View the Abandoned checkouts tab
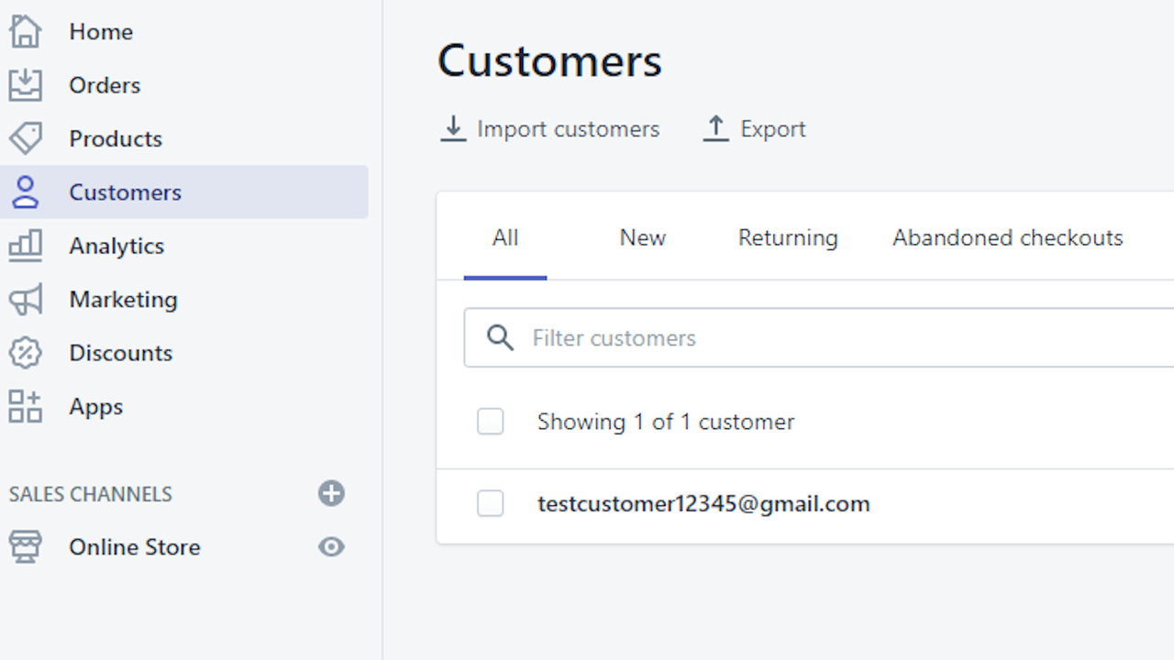This screenshot has height=660, width=1174. (x=1006, y=237)
